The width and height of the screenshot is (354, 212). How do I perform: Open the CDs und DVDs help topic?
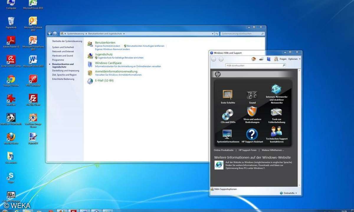pyautogui.click(x=227, y=114)
